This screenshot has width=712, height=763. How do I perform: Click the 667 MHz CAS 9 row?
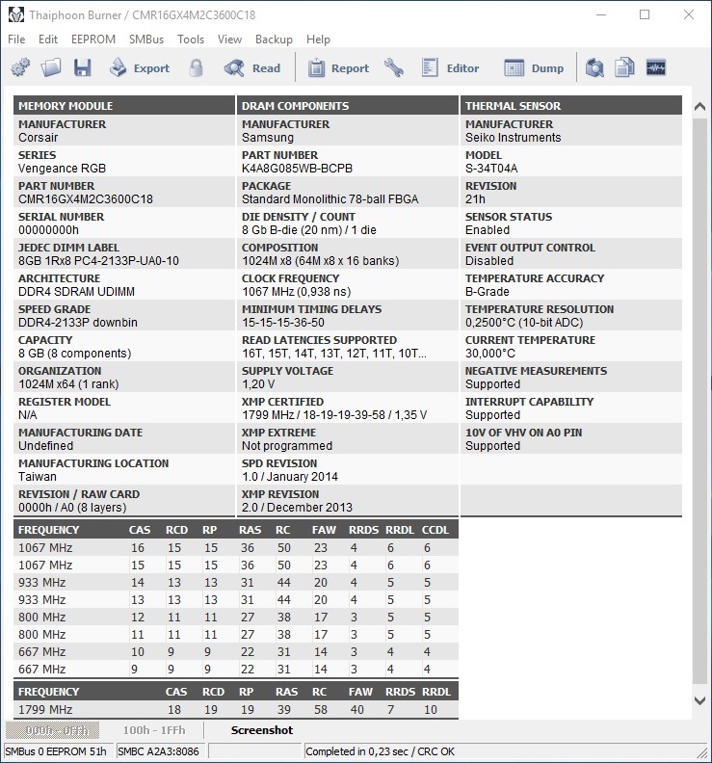coord(235,670)
